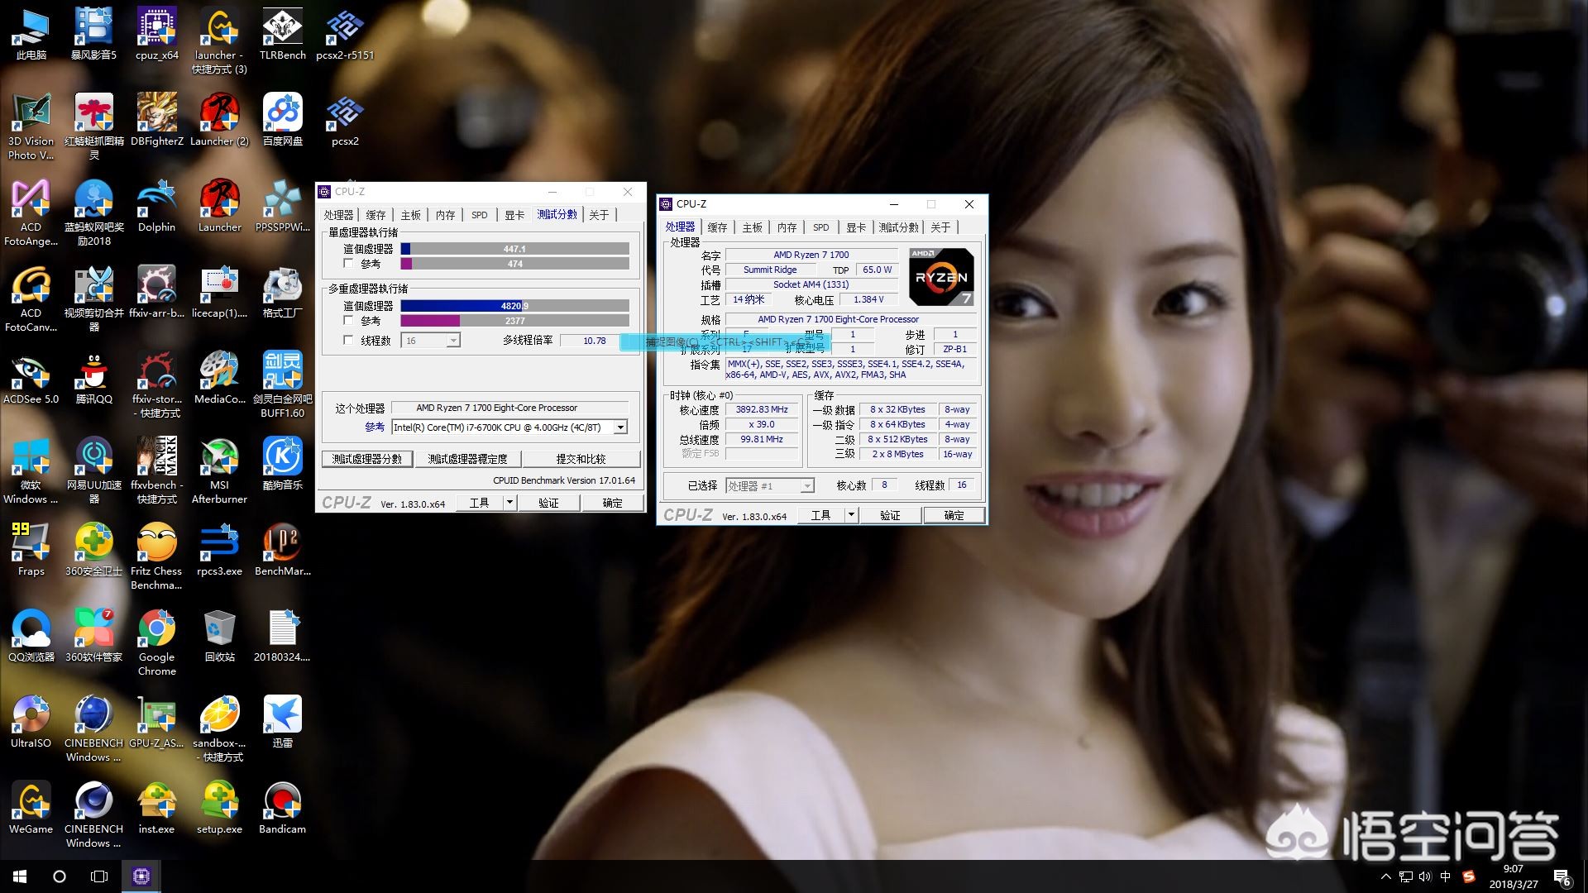Expand 工具 dropdown arrow in processor window
This screenshot has width=1588, height=893.
[x=851, y=515]
